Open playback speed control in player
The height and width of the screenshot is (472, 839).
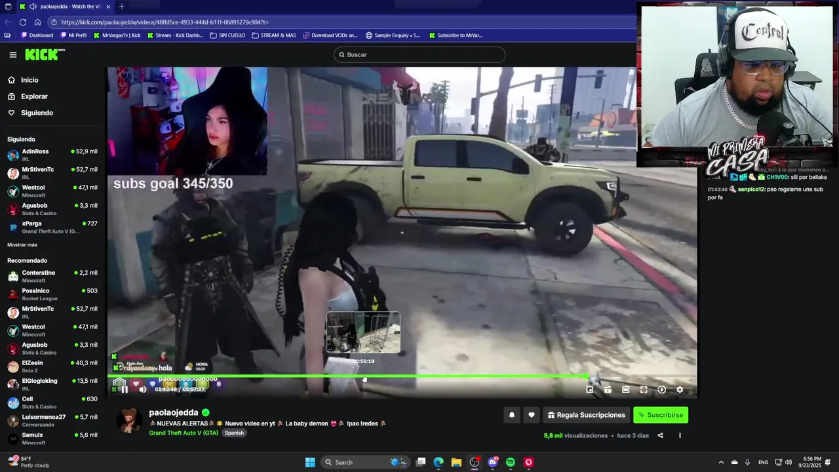coord(661,389)
